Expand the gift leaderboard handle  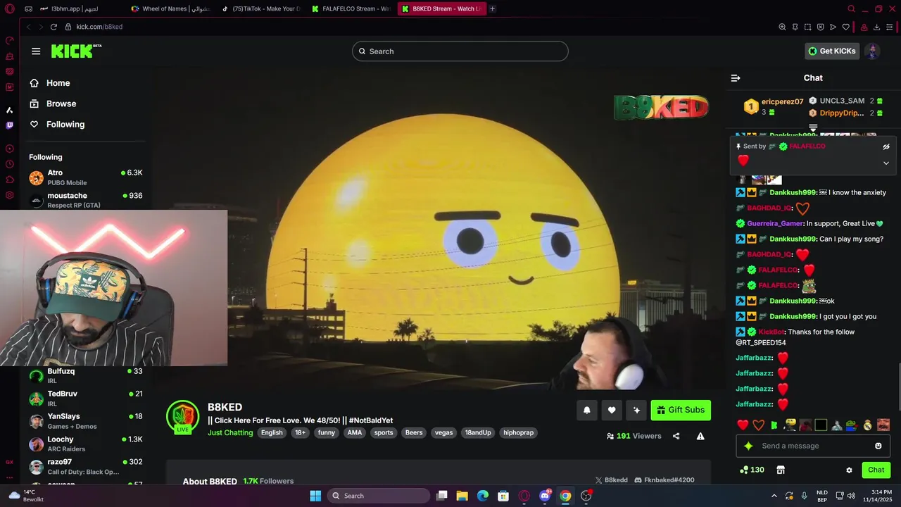pos(813,128)
